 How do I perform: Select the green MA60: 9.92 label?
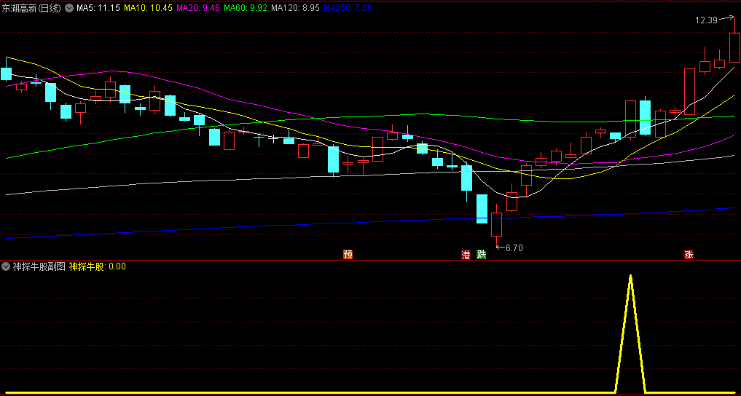coord(246,7)
